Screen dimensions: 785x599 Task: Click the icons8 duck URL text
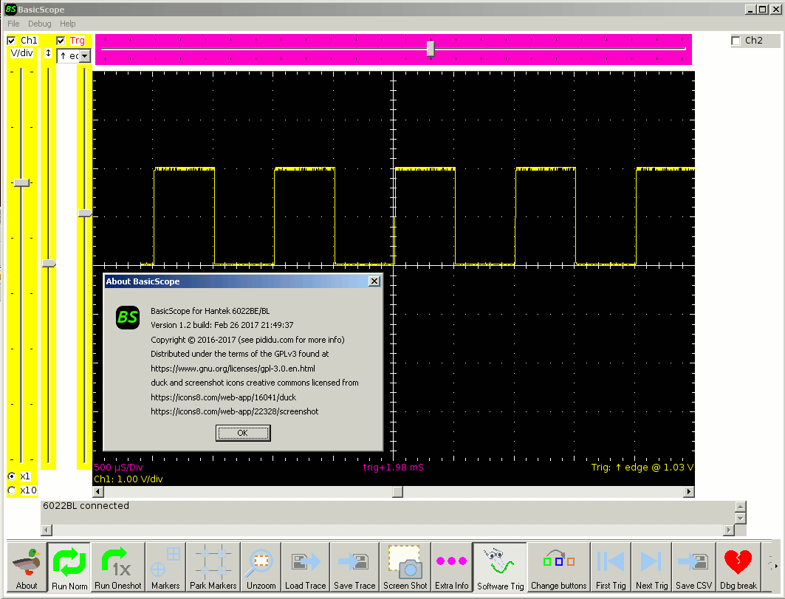click(223, 397)
